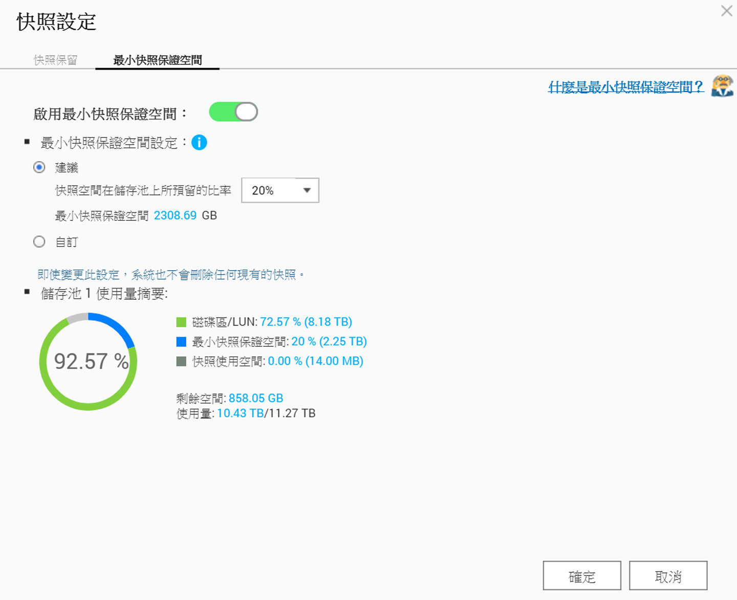Switch to the 最小快照保證空間 tab
The width and height of the screenshot is (737, 600).
[x=157, y=60]
